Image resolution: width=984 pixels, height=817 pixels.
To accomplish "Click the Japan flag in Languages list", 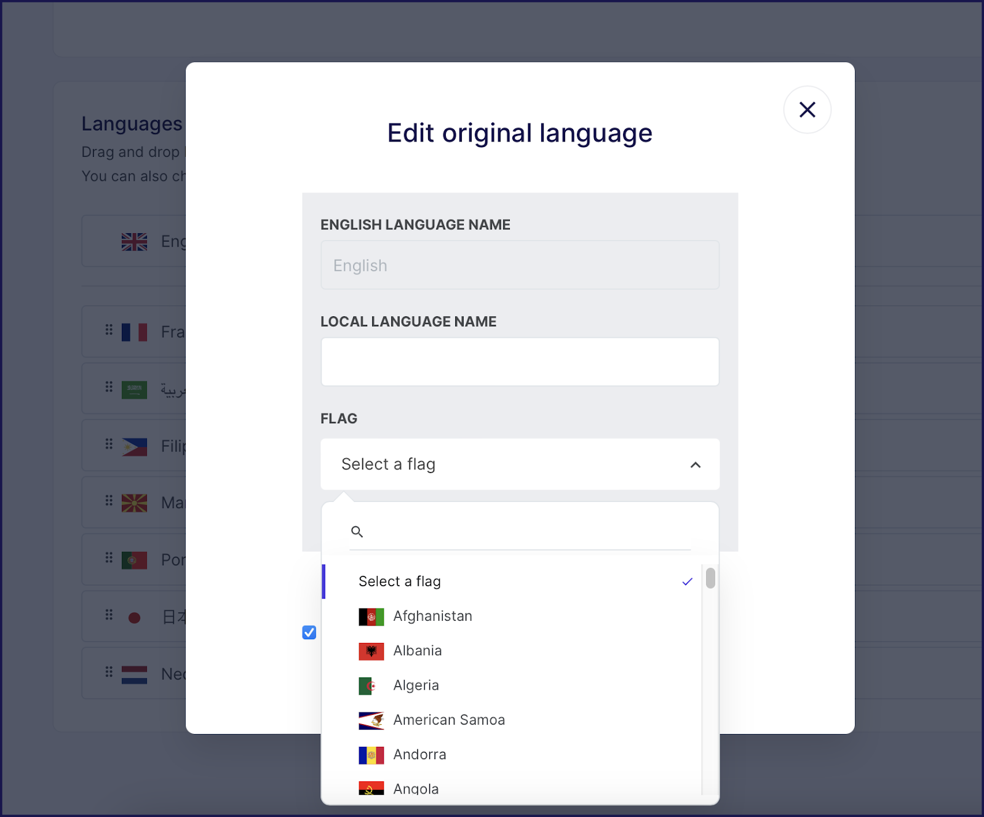I will [134, 618].
